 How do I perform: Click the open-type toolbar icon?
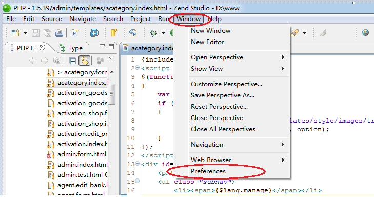tap(133, 33)
